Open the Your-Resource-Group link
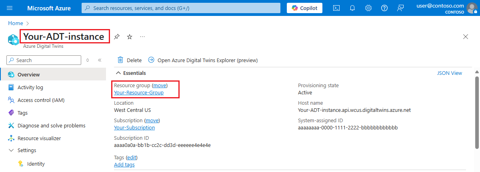 [x=139, y=93]
